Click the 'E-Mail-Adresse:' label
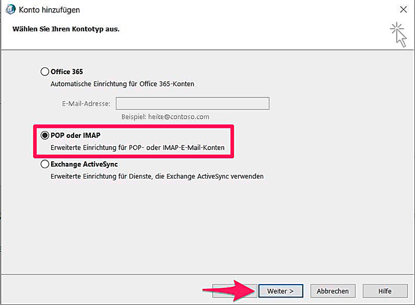This screenshot has width=415, height=305. coord(86,104)
